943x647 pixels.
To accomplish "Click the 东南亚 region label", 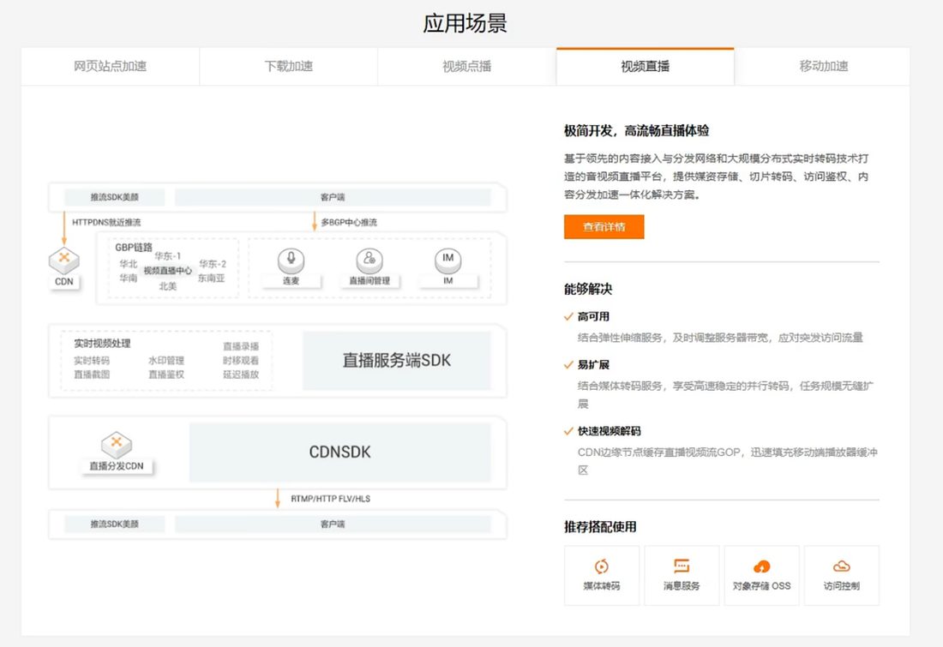I will click(x=211, y=278).
